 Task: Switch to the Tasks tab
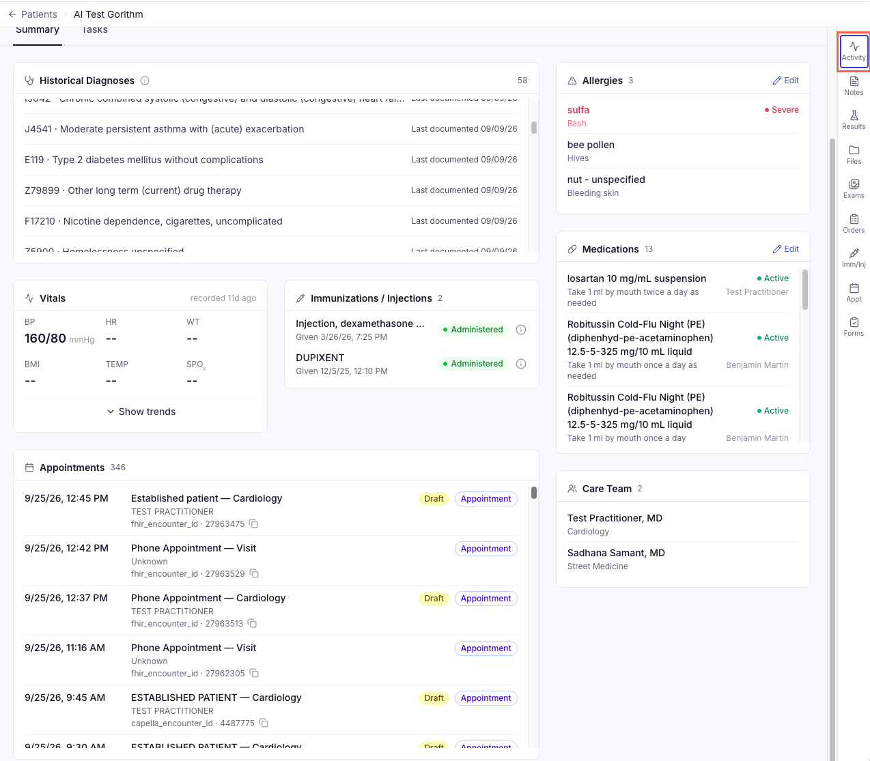pos(95,31)
